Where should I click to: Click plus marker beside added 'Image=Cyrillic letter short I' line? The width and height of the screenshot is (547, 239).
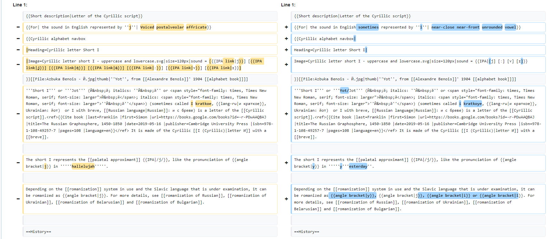click(x=286, y=64)
